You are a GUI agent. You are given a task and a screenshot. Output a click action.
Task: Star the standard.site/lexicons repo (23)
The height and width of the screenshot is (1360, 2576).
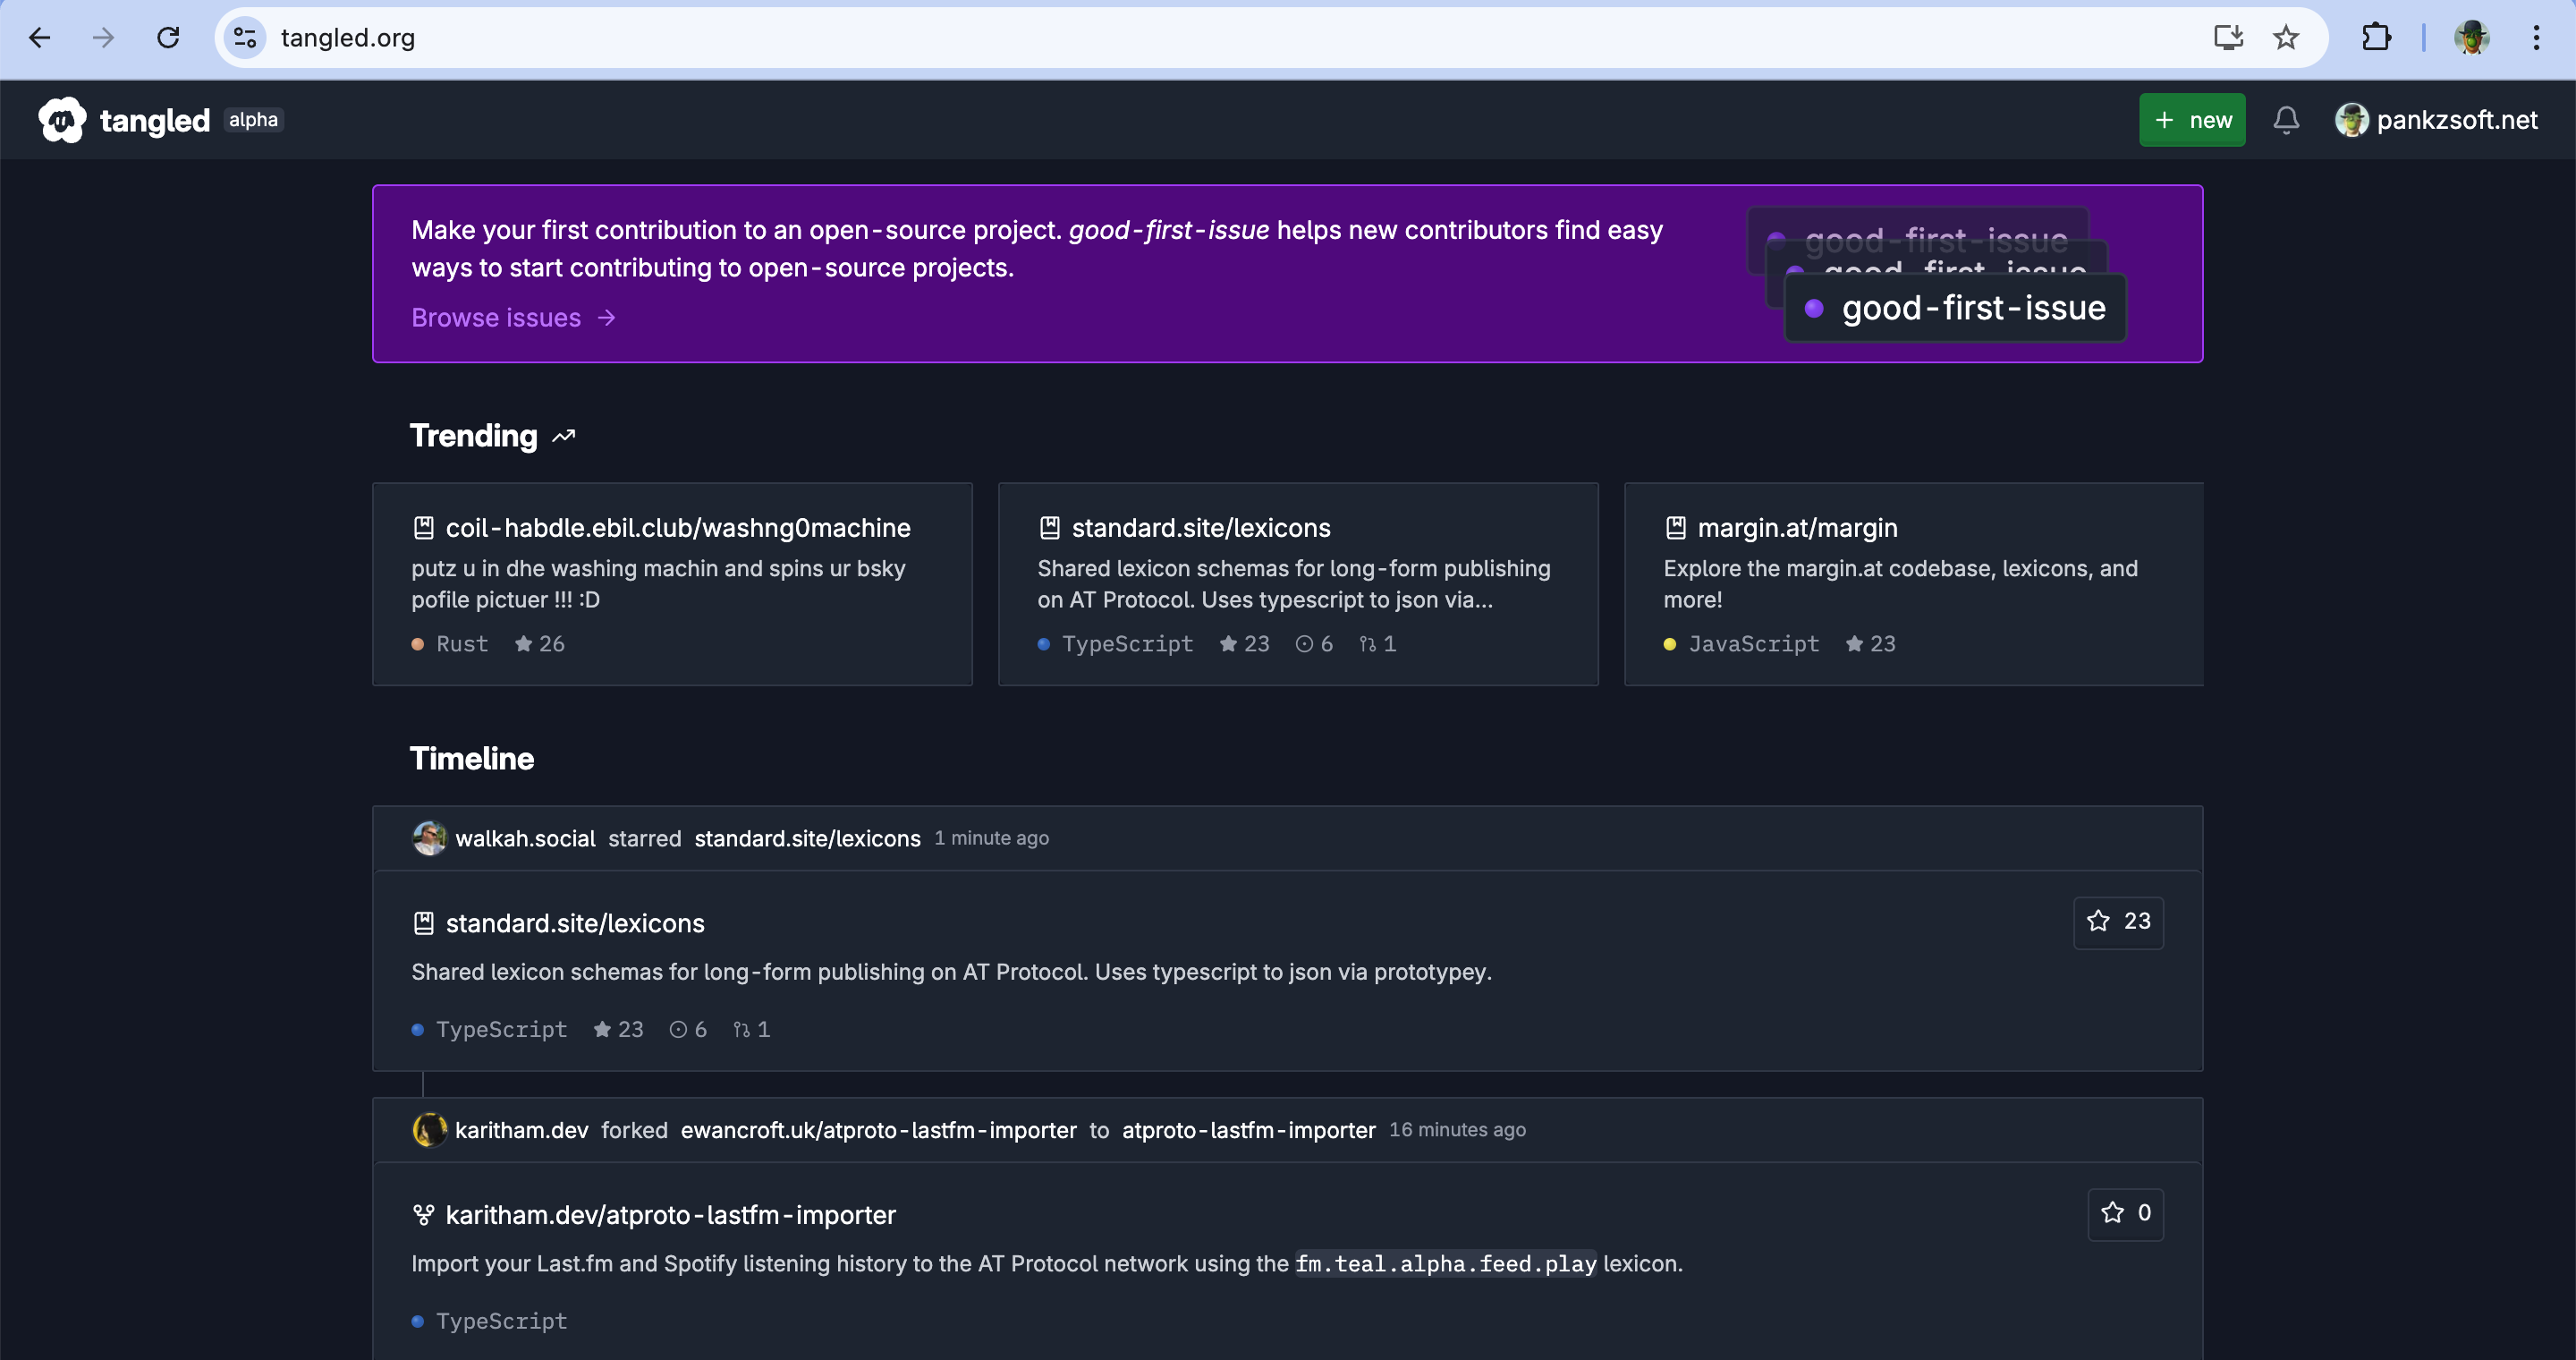click(2118, 922)
